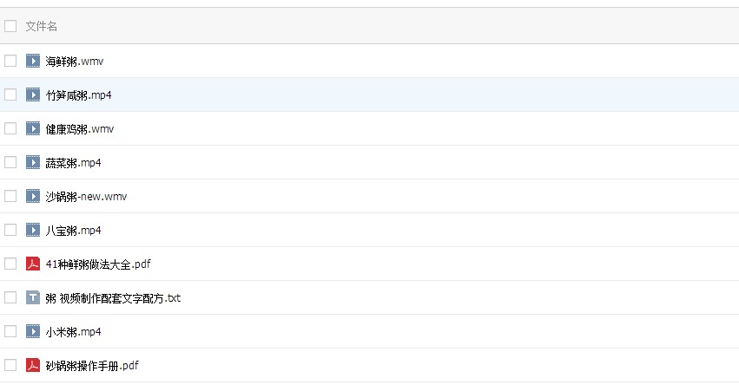
Task: Toggle the select-all checkbox next to 文件名
Action: click(x=10, y=26)
